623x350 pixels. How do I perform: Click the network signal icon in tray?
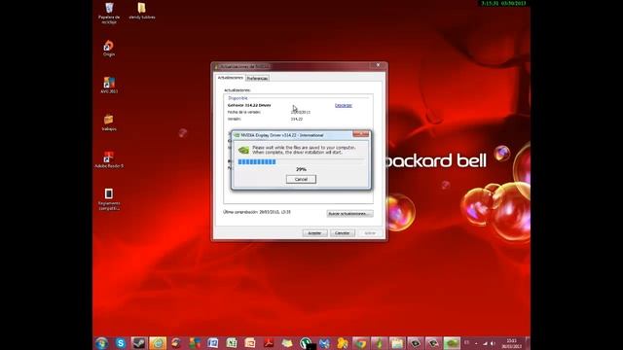(485, 343)
